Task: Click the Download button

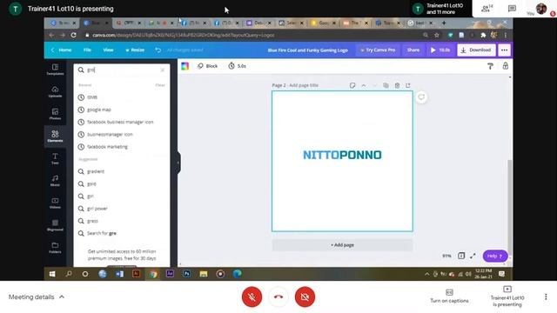Action: coord(476,50)
